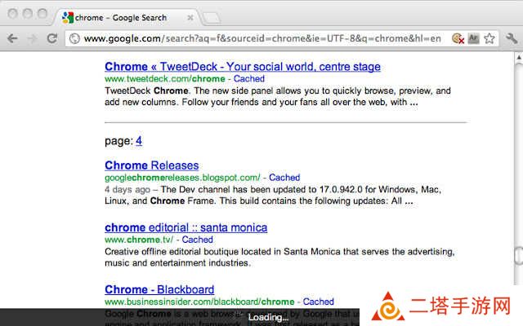
Task: Go to page 4 link
Action: pyautogui.click(x=139, y=141)
